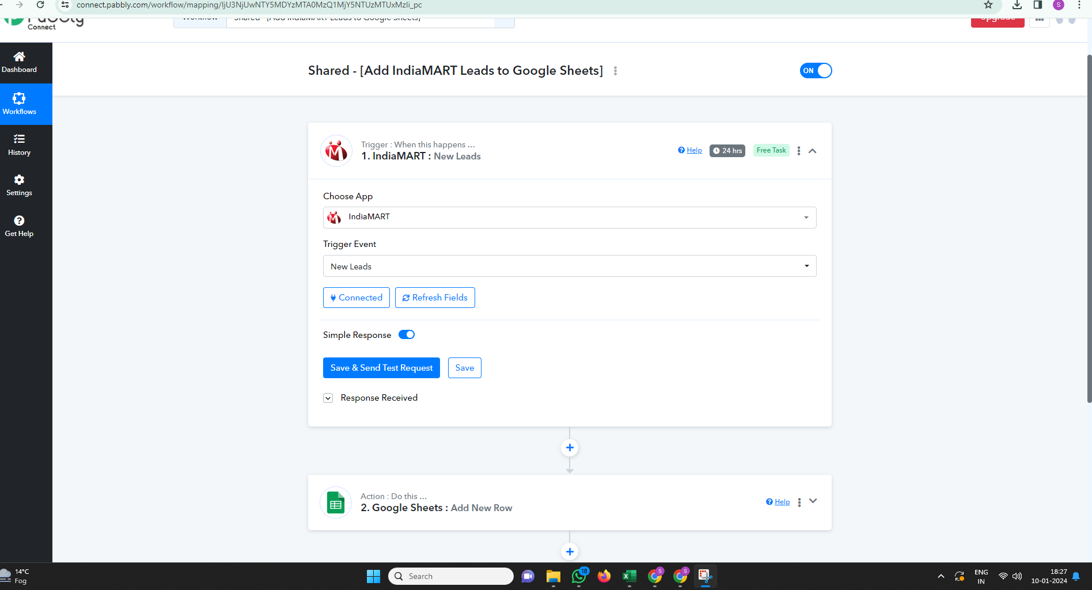Image resolution: width=1092 pixels, height=590 pixels.
Task: Open the Choose App IndiaMART dropdown
Action: 570,218
